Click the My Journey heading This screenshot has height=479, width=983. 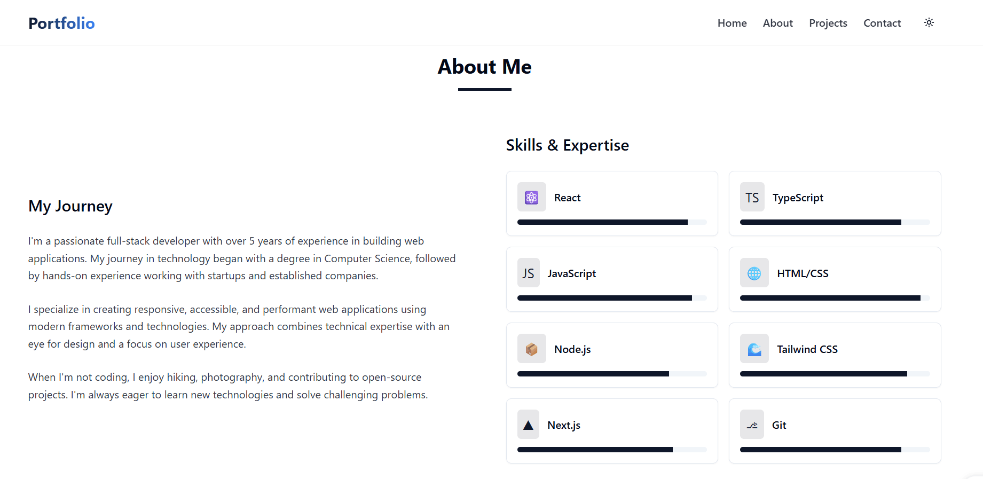(x=70, y=206)
